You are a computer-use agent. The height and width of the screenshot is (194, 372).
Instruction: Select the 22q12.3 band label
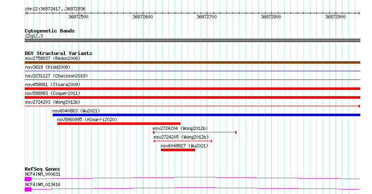pyautogui.click(x=34, y=36)
